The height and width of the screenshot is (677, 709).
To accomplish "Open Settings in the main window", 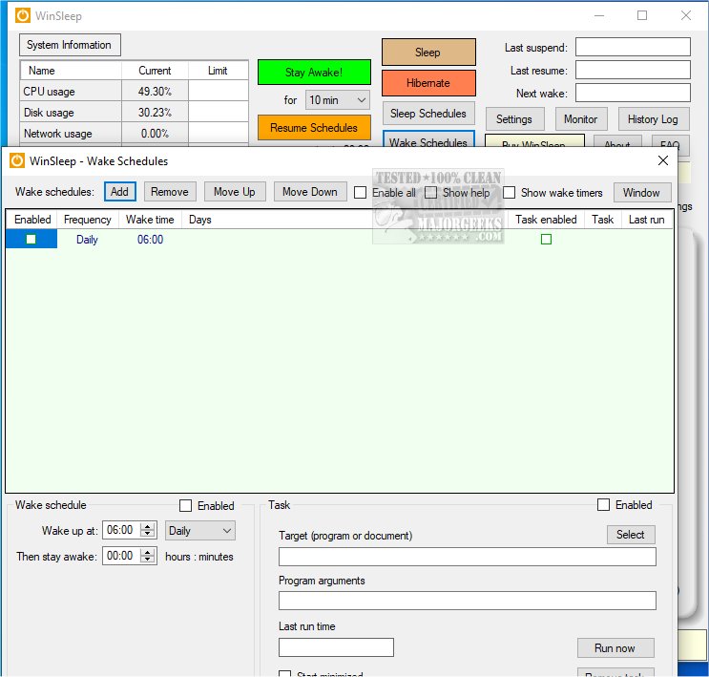I will point(514,119).
